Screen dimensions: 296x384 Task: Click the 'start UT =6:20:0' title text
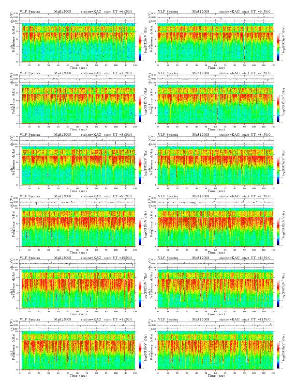pyautogui.click(x=118, y=12)
